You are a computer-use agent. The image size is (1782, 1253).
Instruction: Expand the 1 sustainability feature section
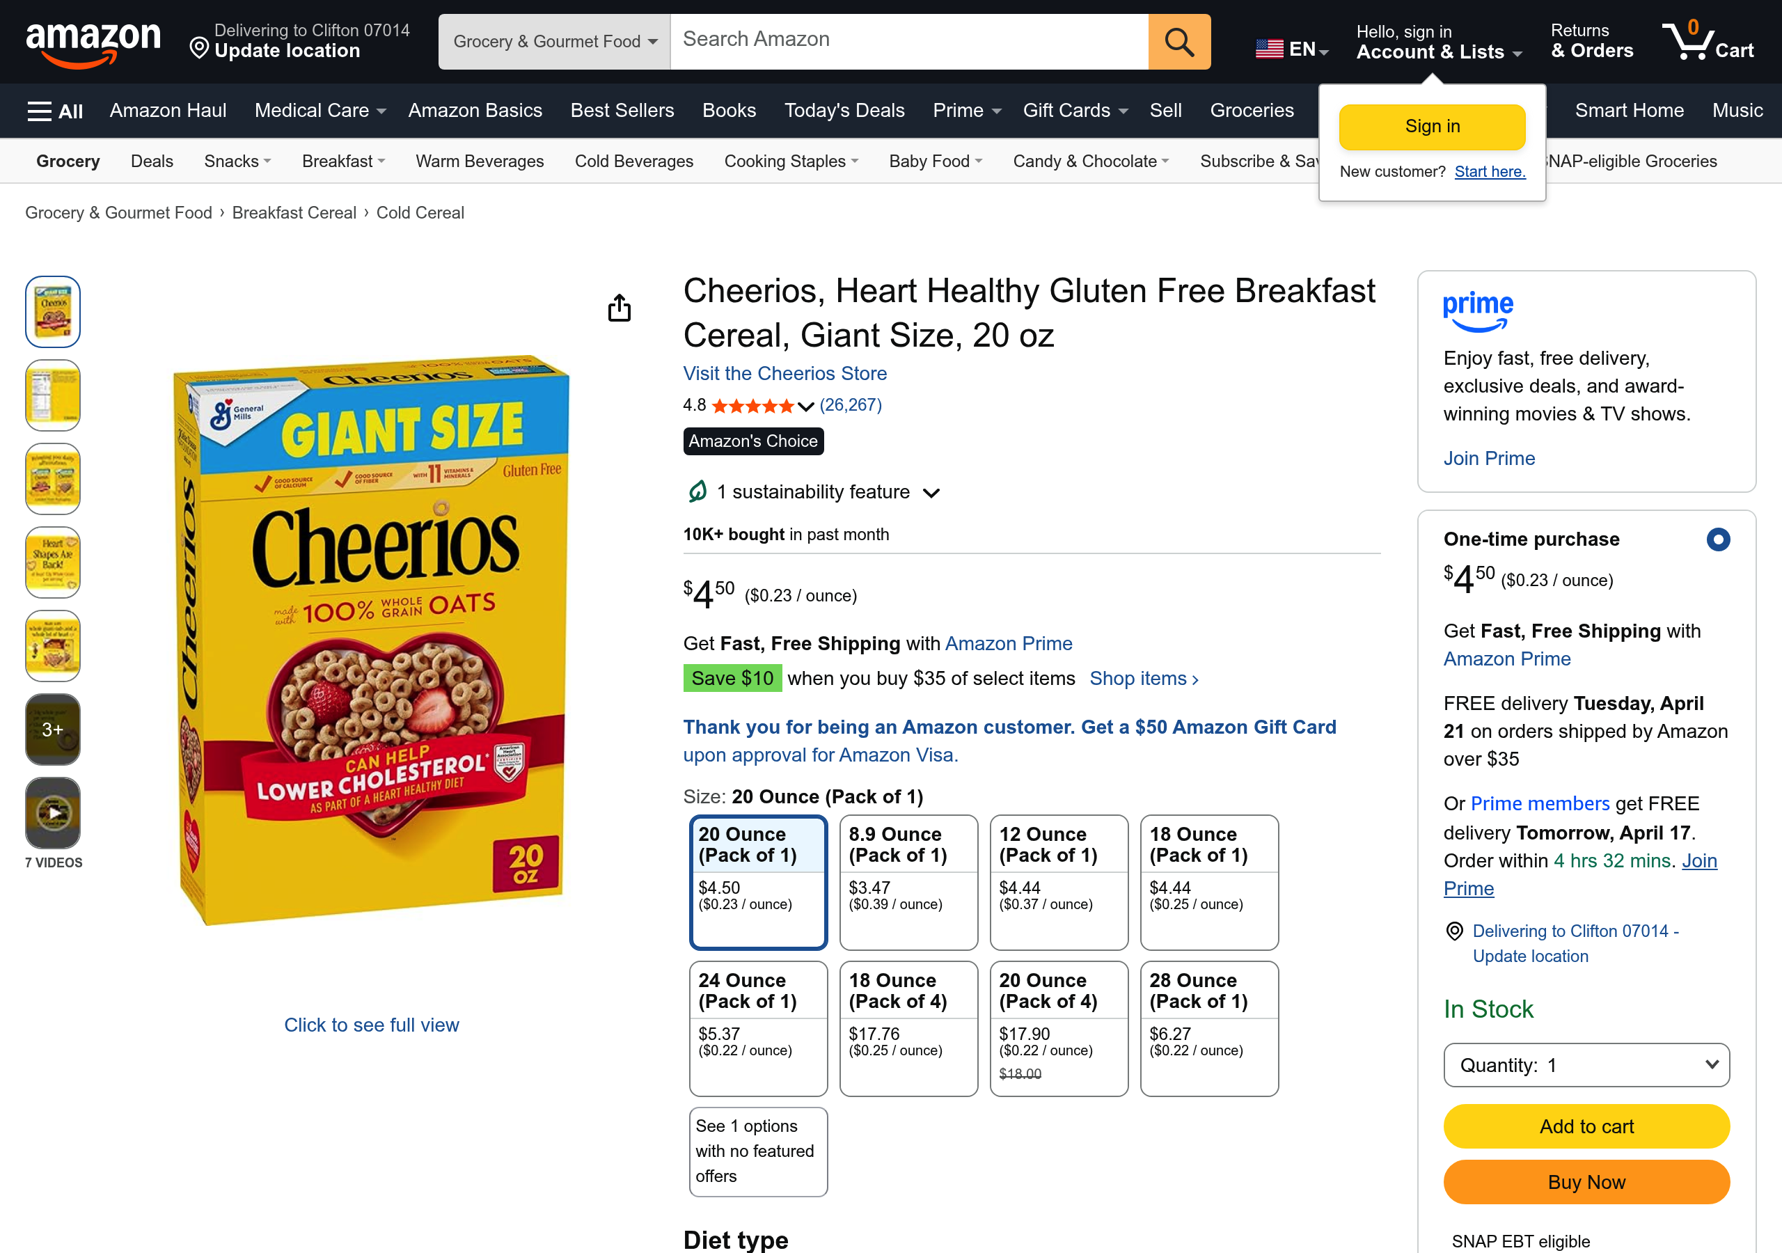(x=931, y=492)
